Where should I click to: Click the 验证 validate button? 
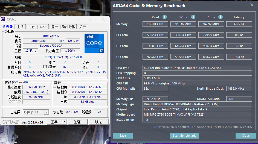77,122
